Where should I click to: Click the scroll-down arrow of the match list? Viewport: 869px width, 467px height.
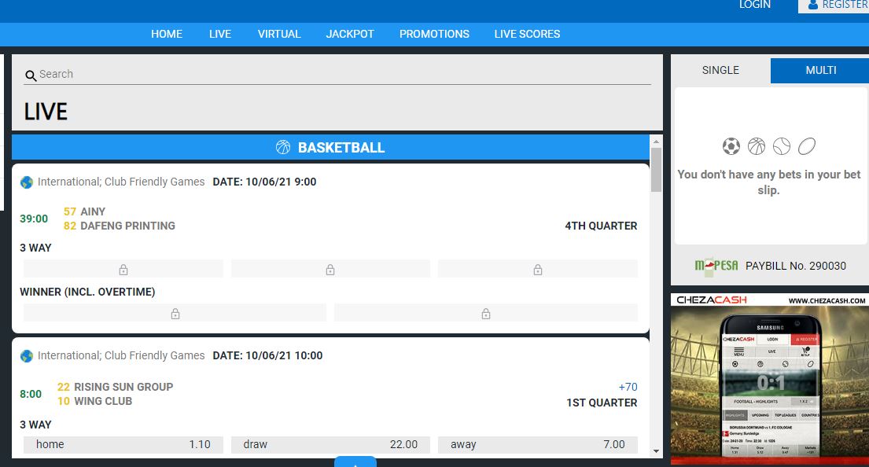(x=656, y=451)
